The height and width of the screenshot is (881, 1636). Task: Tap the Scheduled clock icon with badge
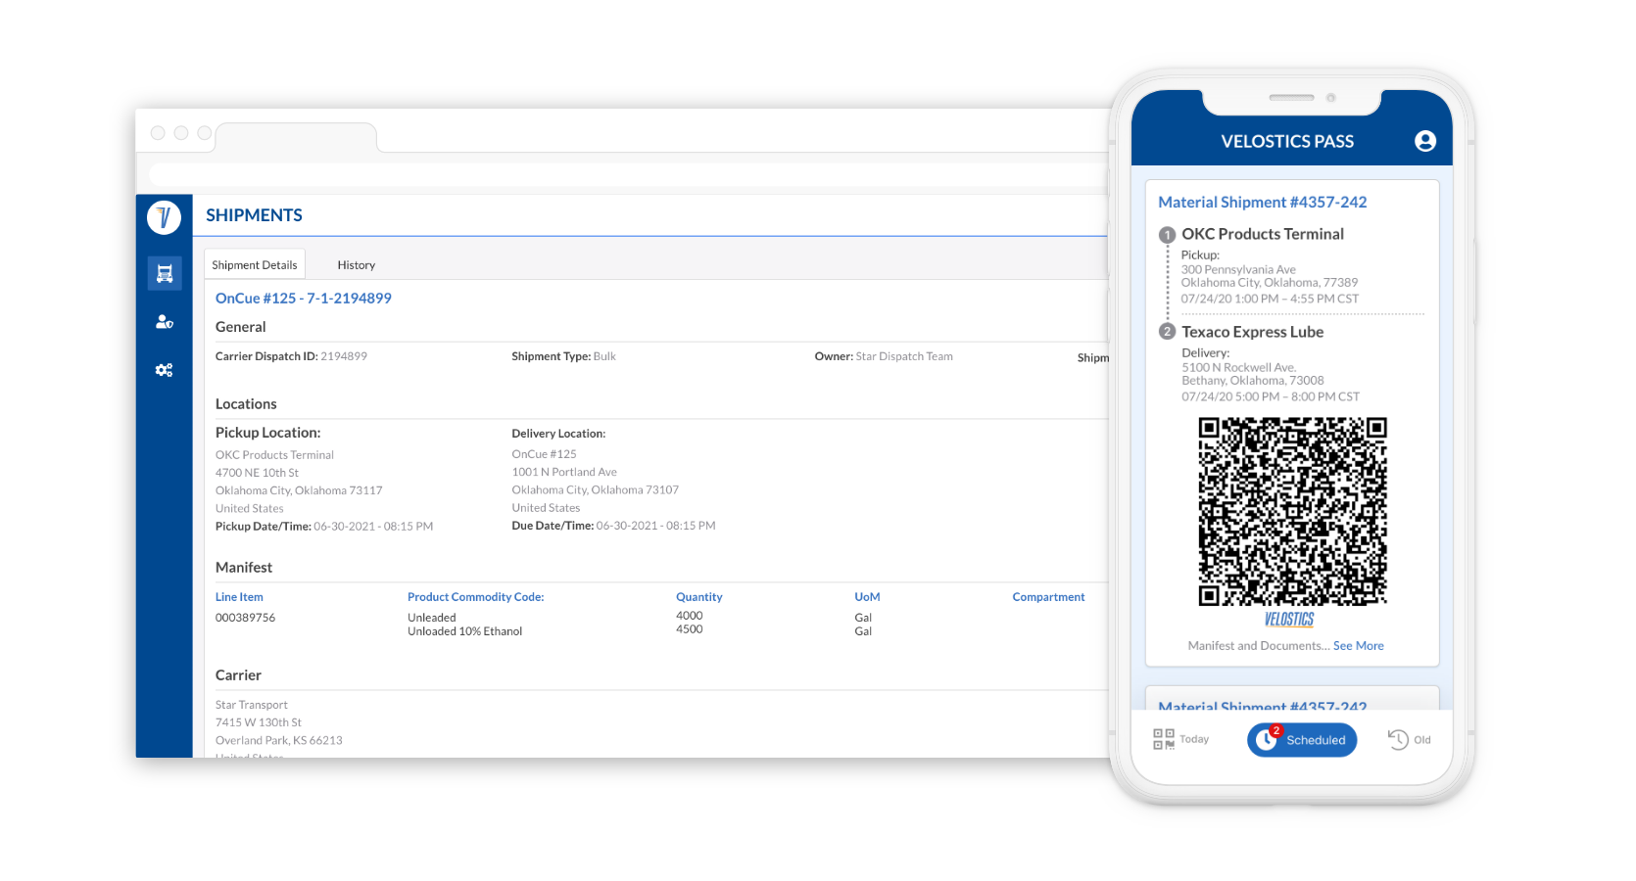click(x=1267, y=739)
